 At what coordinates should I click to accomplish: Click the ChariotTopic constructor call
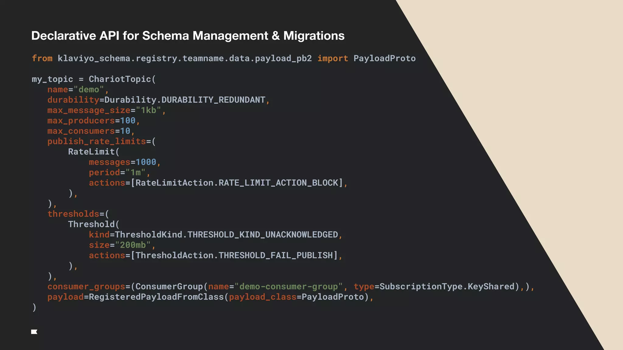[x=120, y=79]
